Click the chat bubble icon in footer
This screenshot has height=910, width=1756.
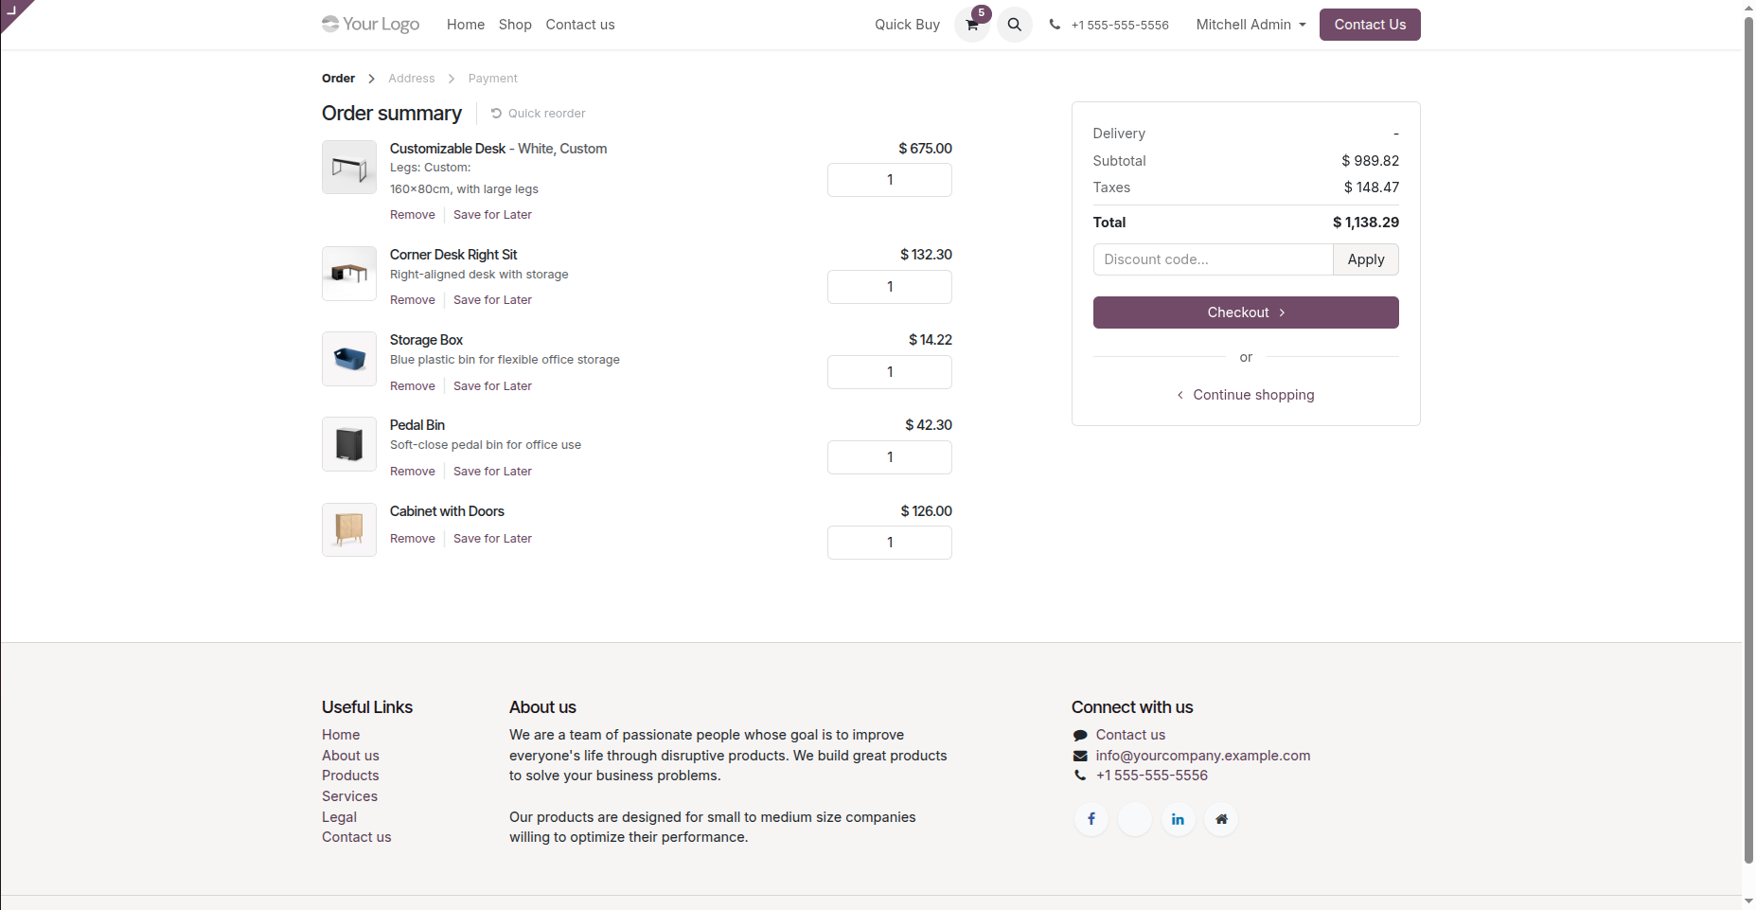1080,736
